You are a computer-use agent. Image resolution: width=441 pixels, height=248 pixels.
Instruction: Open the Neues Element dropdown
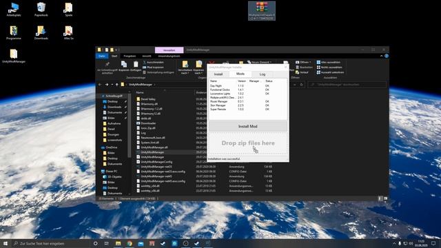(259, 62)
